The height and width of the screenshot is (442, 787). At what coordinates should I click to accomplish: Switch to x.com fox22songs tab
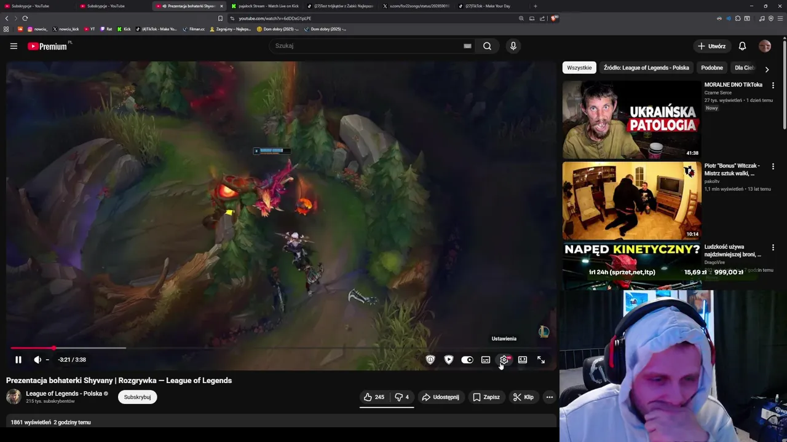point(417,6)
